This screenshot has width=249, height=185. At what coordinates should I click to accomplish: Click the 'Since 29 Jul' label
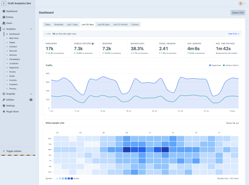[x=232, y=123]
